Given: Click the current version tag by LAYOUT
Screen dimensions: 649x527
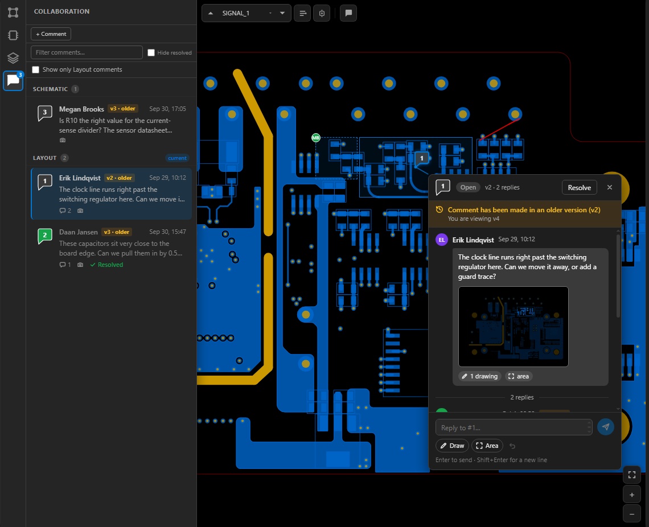Looking at the screenshot, I should click(x=177, y=158).
